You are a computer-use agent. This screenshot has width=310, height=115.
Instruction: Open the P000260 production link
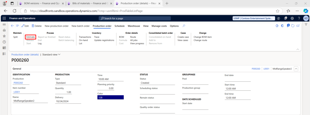click(18, 83)
